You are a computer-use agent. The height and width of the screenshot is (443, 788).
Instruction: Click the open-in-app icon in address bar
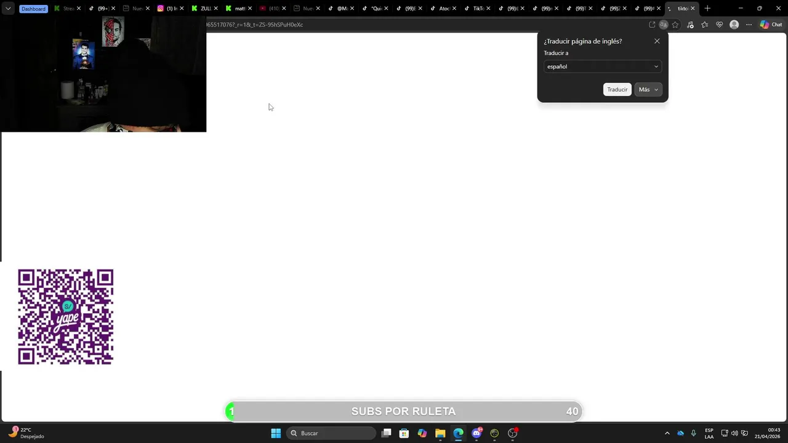tap(652, 25)
